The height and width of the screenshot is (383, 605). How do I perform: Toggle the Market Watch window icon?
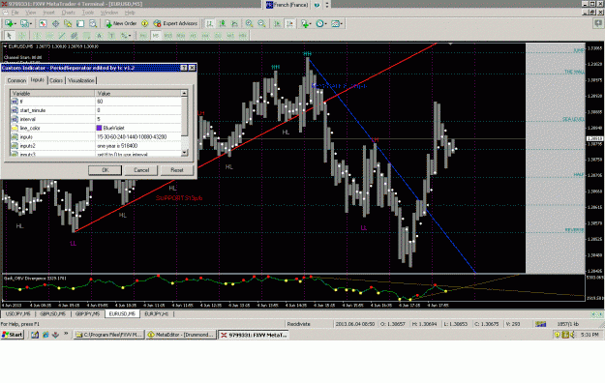[x=43, y=23]
